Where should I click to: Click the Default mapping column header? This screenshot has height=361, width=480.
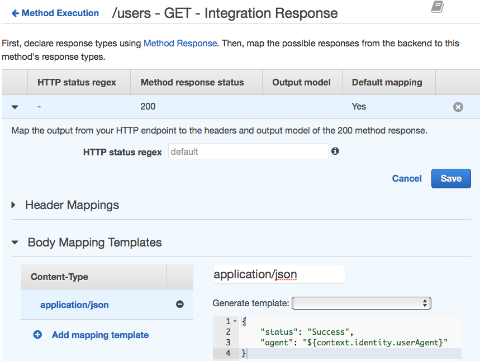pos(387,82)
